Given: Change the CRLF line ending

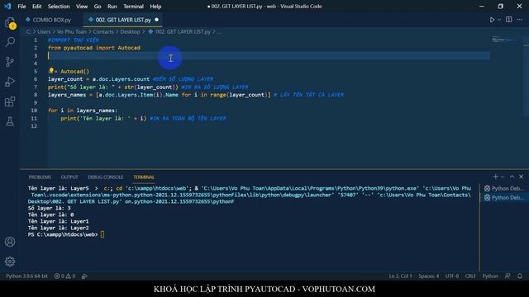Looking at the screenshot, I should (x=470, y=276).
